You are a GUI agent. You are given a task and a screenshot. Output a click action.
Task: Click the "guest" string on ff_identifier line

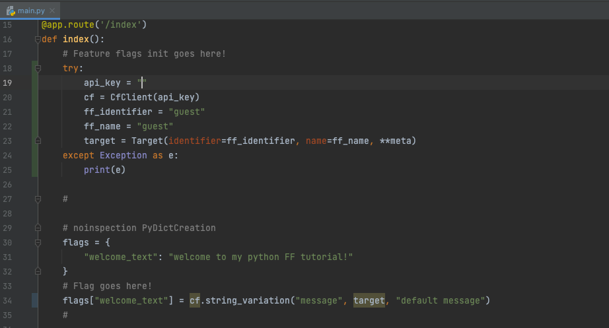(186, 112)
